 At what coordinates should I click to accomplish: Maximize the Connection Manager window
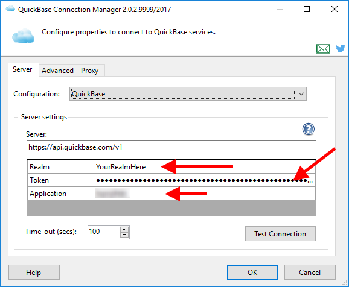307,9
